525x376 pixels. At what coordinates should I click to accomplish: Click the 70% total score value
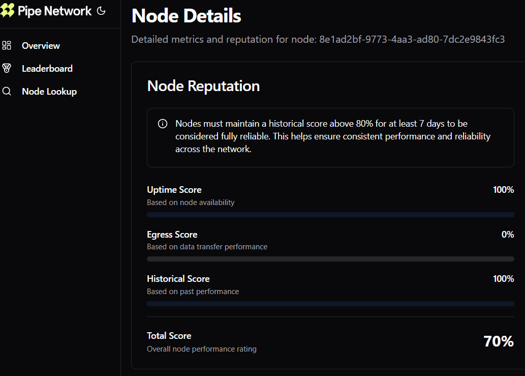click(499, 341)
